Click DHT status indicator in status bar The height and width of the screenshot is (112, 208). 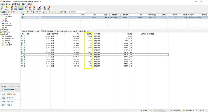tap(175, 111)
